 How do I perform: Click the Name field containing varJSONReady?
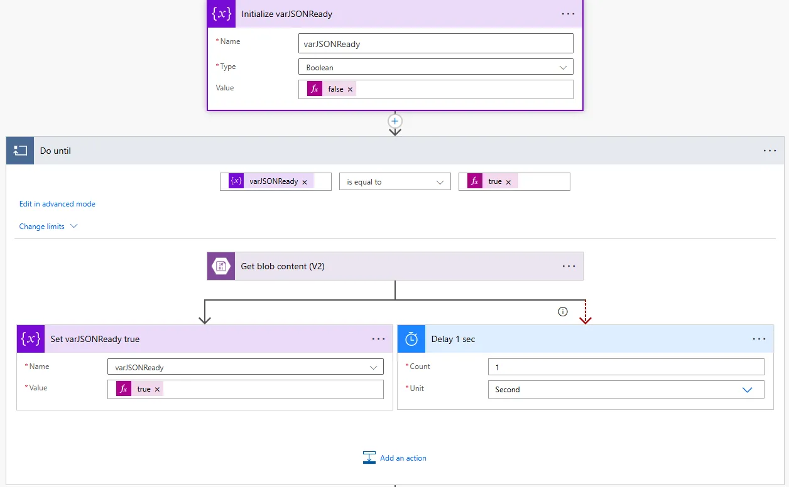point(435,43)
